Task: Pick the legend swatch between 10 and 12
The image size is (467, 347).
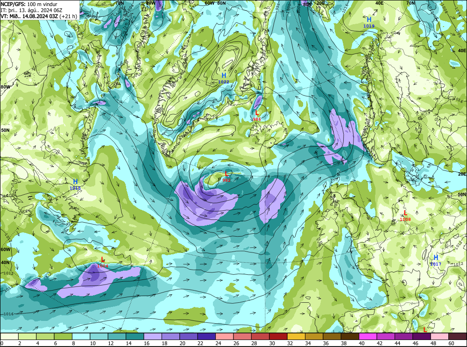Action: coord(99,336)
